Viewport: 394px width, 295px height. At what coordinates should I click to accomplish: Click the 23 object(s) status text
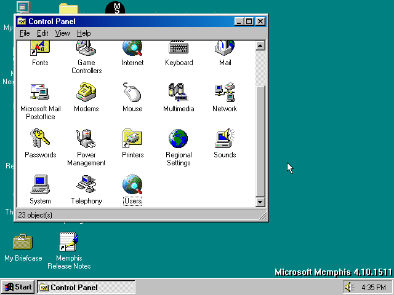click(x=35, y=215)
